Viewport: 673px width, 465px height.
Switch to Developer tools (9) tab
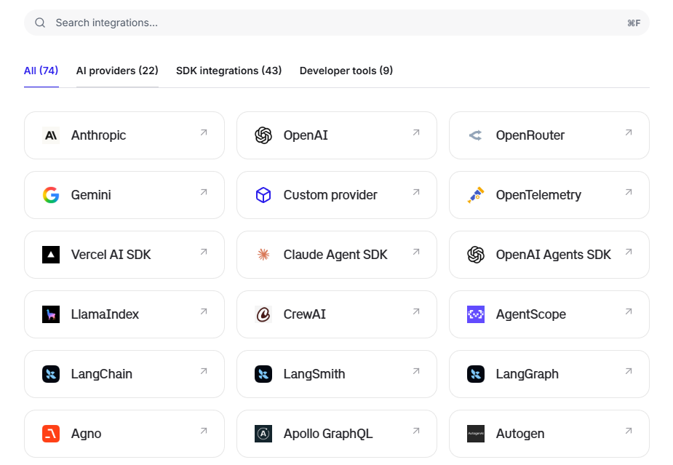click(x=346, y=71)
